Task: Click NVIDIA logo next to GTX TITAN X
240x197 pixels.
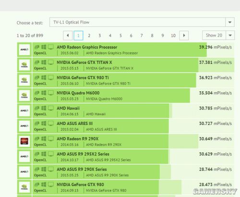Action: (x=24, y=65)
